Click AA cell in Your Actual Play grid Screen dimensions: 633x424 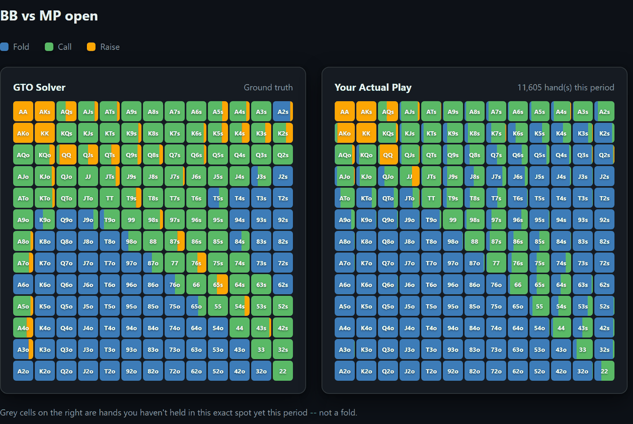tap(344, 112)
